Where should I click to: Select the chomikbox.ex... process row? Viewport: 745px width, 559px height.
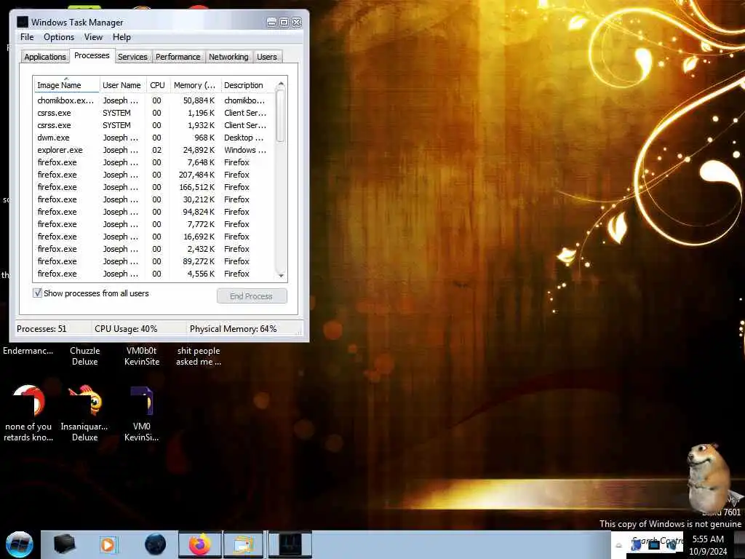point(154,100)
